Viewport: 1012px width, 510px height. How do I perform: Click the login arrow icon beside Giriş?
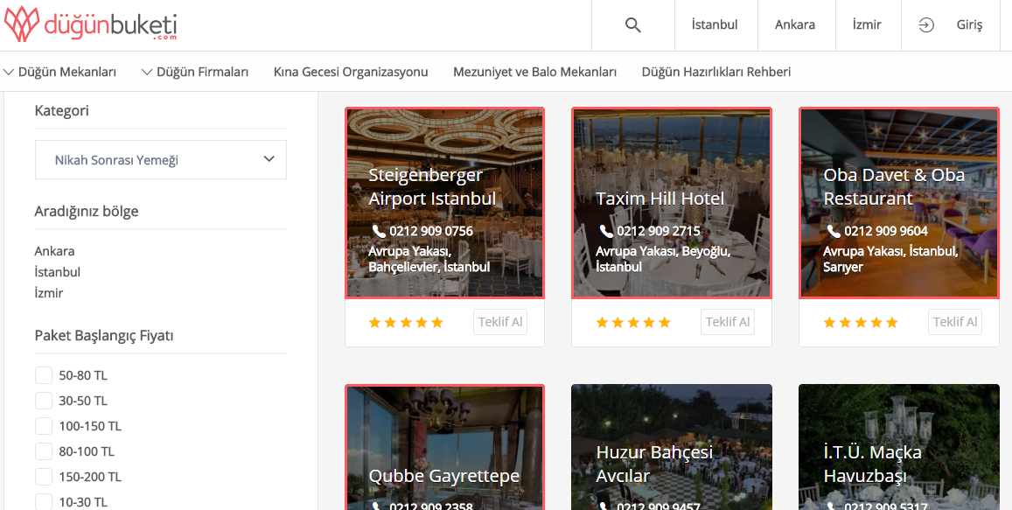point(926,25)
